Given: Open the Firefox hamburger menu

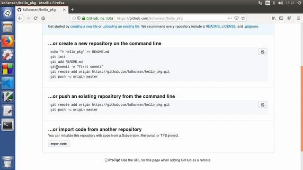Looking at the screenshot, I should 298,18.
